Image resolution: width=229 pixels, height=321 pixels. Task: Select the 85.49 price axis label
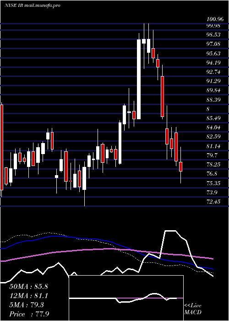214,118
